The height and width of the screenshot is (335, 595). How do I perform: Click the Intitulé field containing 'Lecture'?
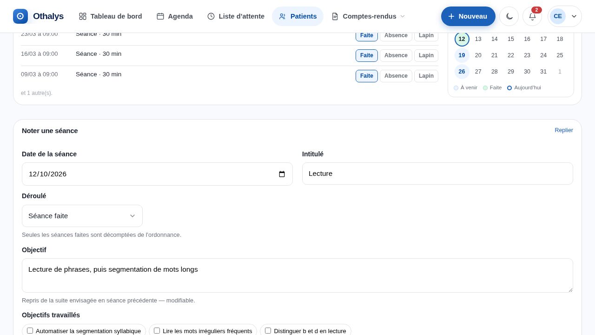(437, 174)
